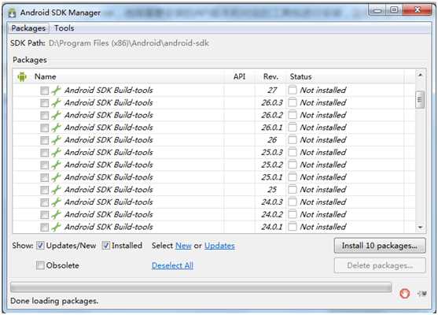Check the box for Build-tools revision 26
Image resolution: width=438 pixels, height=315 pixels.
tap(44, 140)
